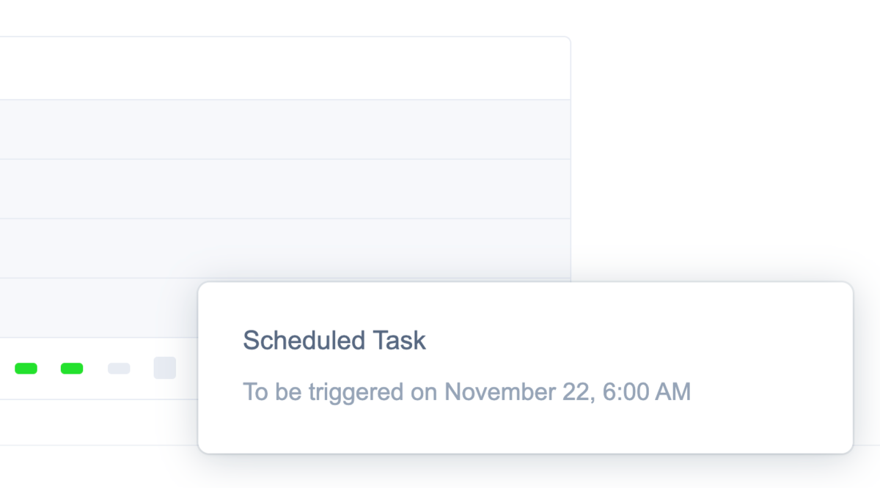Viewport: 880px width, 488px height.
Task: Select the dimmed third status indicator
Action: pyautogui.click(x=119, y=369)
